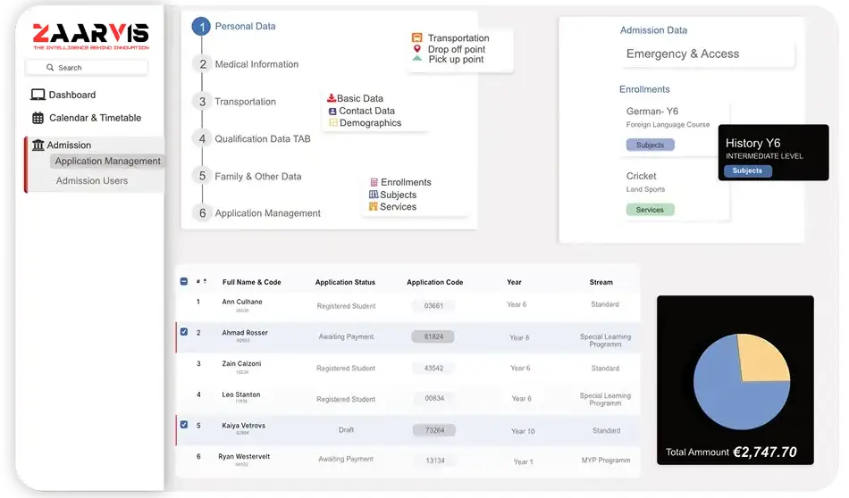Click the Calendar & Timetable icon

coord(38,118)
